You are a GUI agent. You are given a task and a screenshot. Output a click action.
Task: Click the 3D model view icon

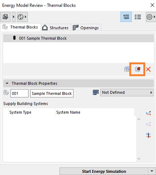(5, 17)
